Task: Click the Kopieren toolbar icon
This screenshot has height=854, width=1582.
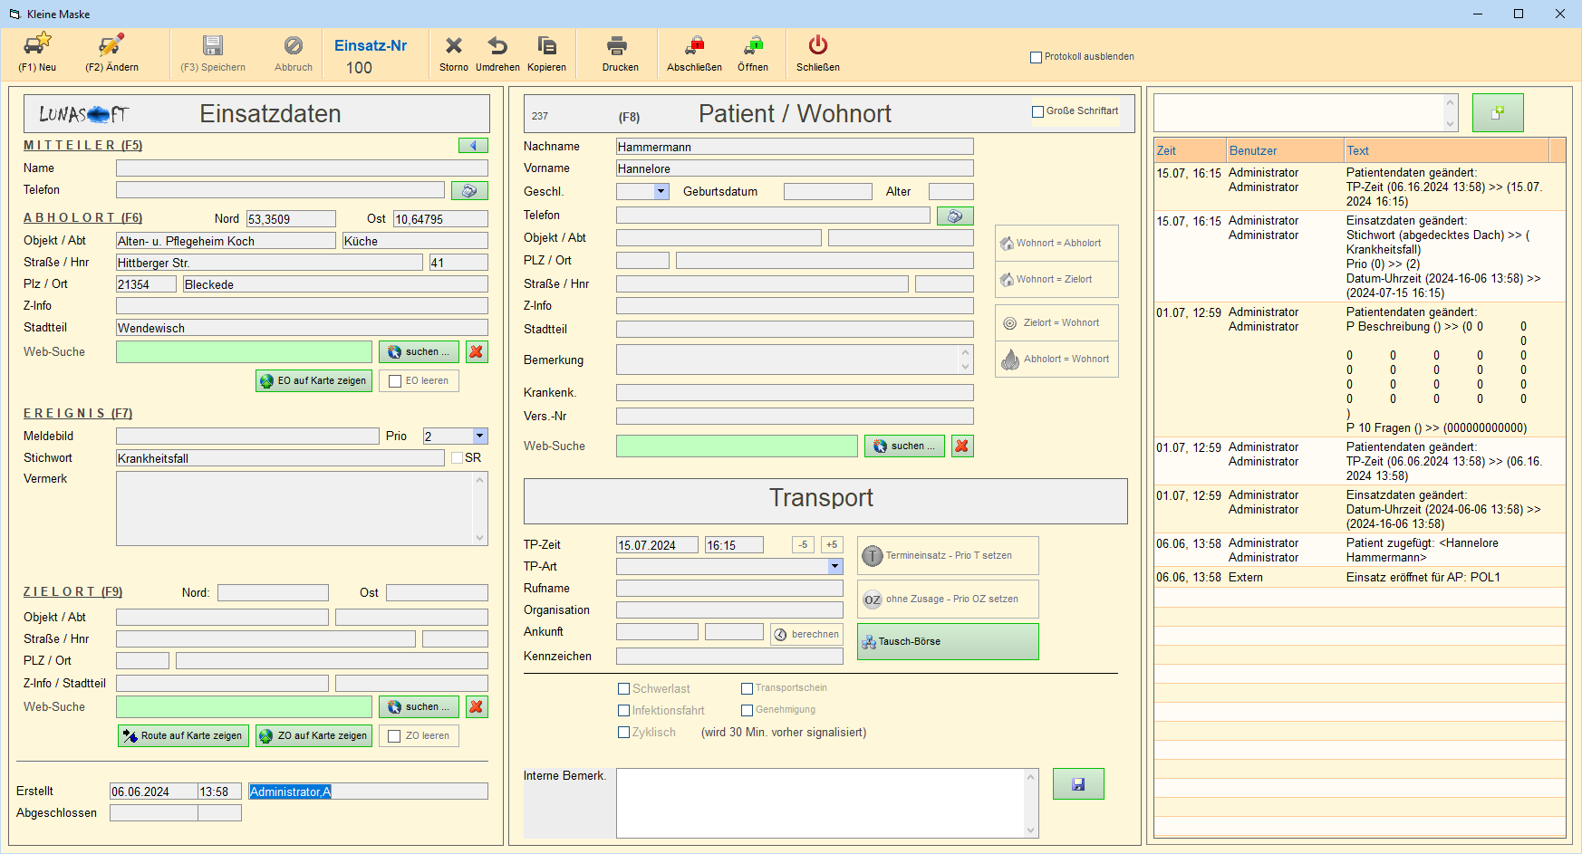Action: click(x=546, y=45)
